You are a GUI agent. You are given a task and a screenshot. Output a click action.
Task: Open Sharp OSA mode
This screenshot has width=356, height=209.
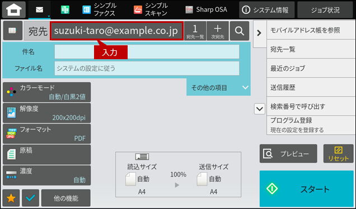[206, 9]
